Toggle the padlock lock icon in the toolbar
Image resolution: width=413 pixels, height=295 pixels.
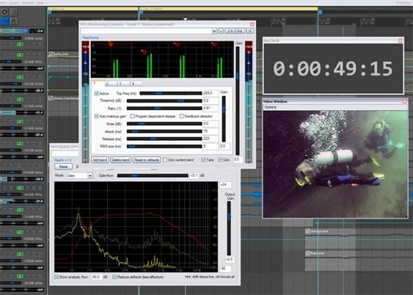[x=14, y=21]
